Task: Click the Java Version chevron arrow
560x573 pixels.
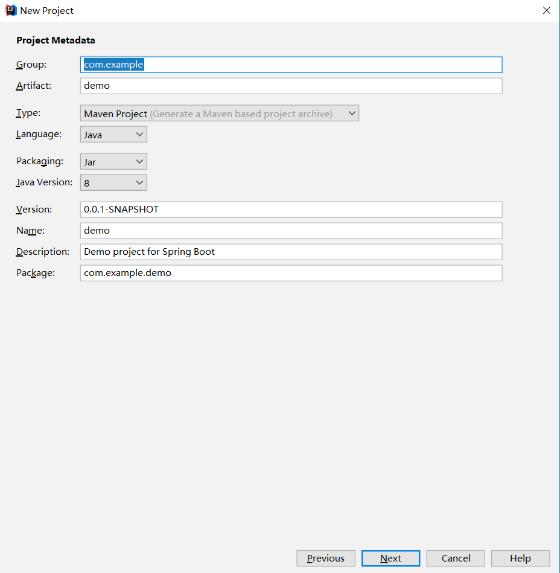Action: [139, 183]
